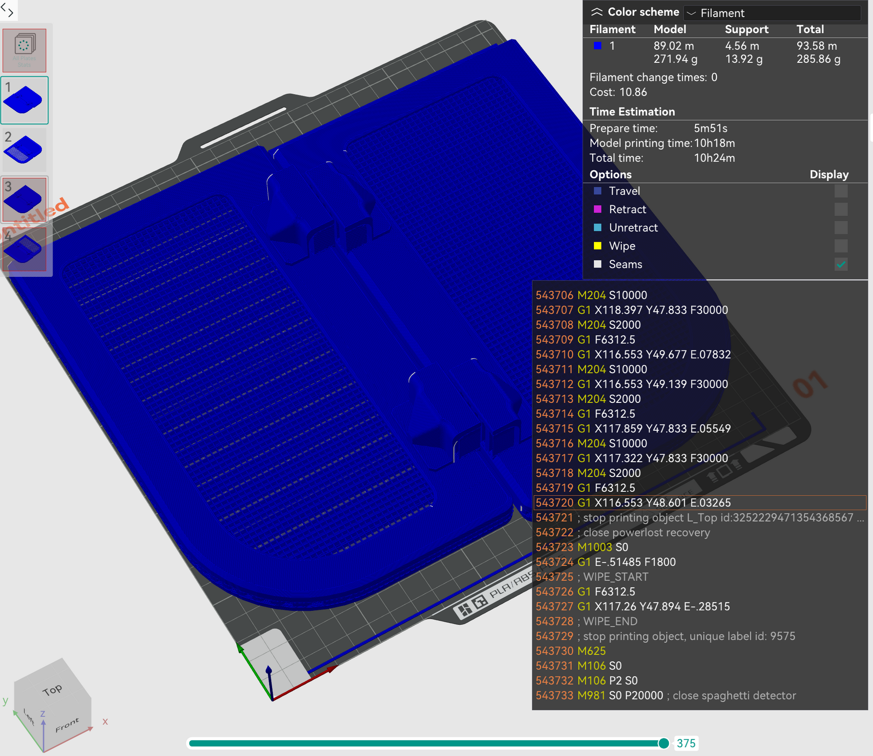Toggle Unretract display checkbox
Image resolution: width=873 pixels, height=756 pixels.
click(x=840, y=228)
